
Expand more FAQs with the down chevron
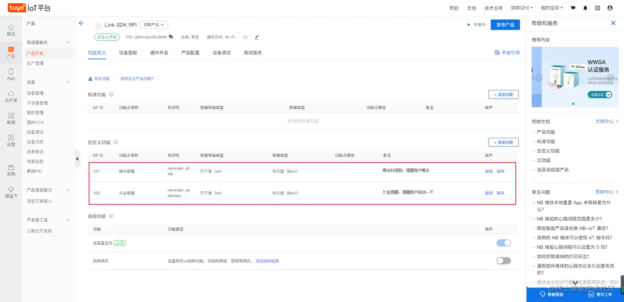click(574, 283)
